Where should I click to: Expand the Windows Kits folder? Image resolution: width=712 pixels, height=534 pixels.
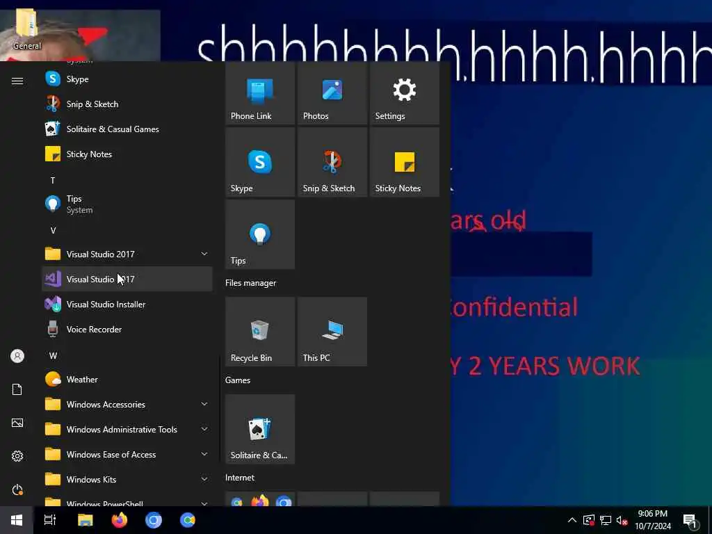(127, 479)
